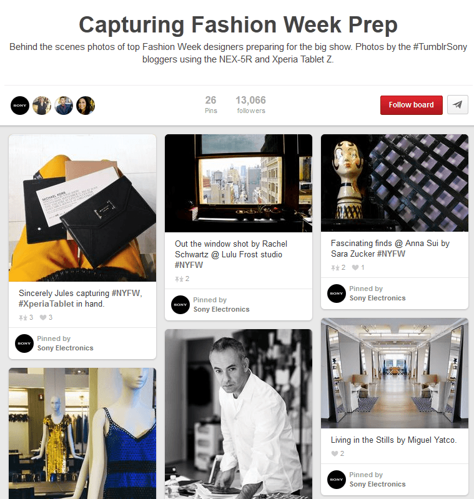Screen dimensions: 474x499
Task: Click the Sony avatar under Sincerely Jules pin
Action: (24, 343)
